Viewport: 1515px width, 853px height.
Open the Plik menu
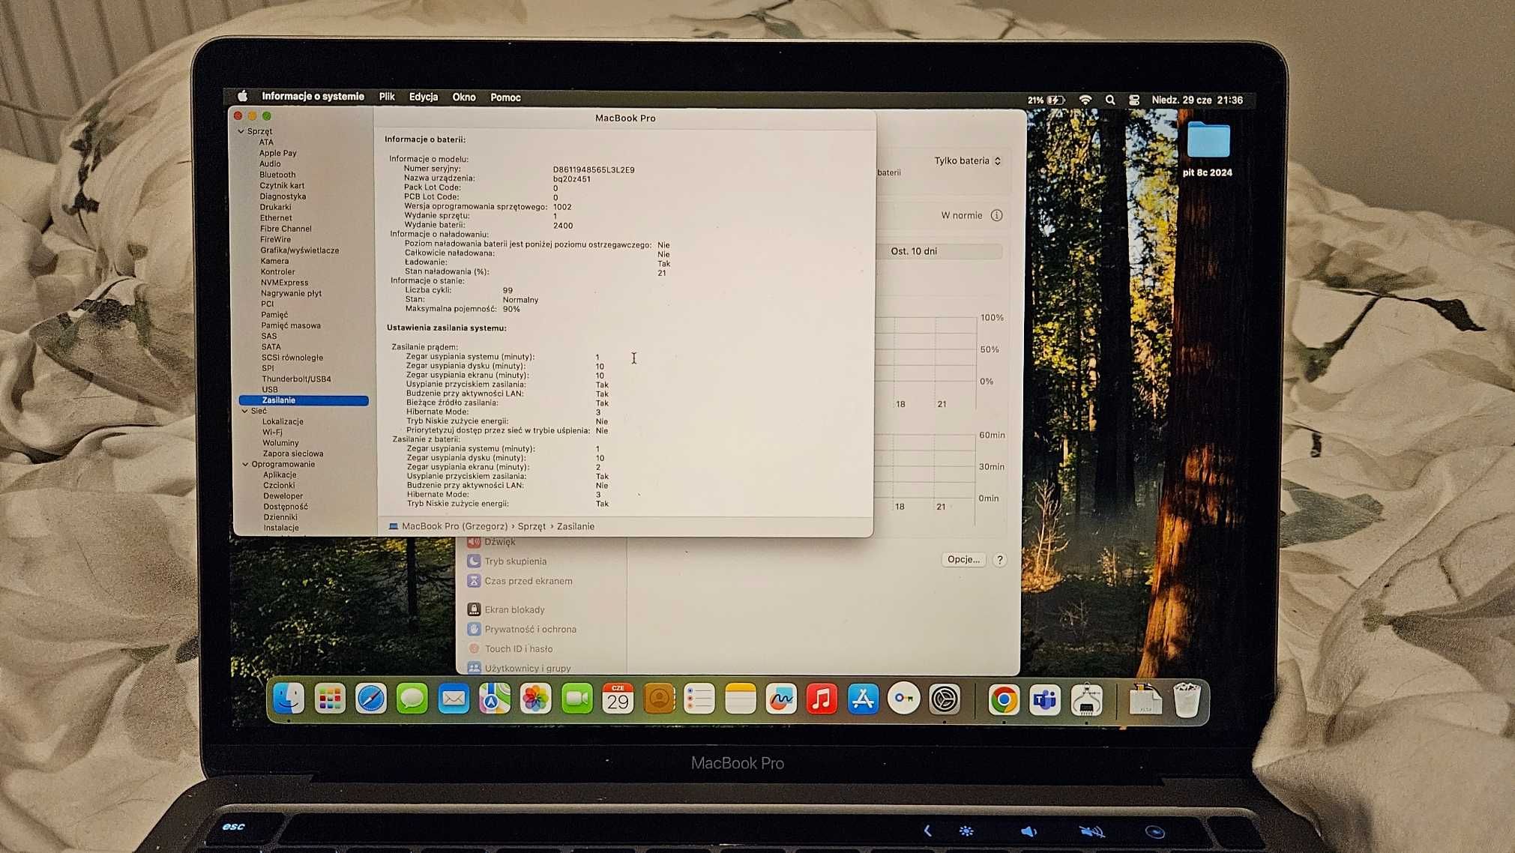[387, 97]
